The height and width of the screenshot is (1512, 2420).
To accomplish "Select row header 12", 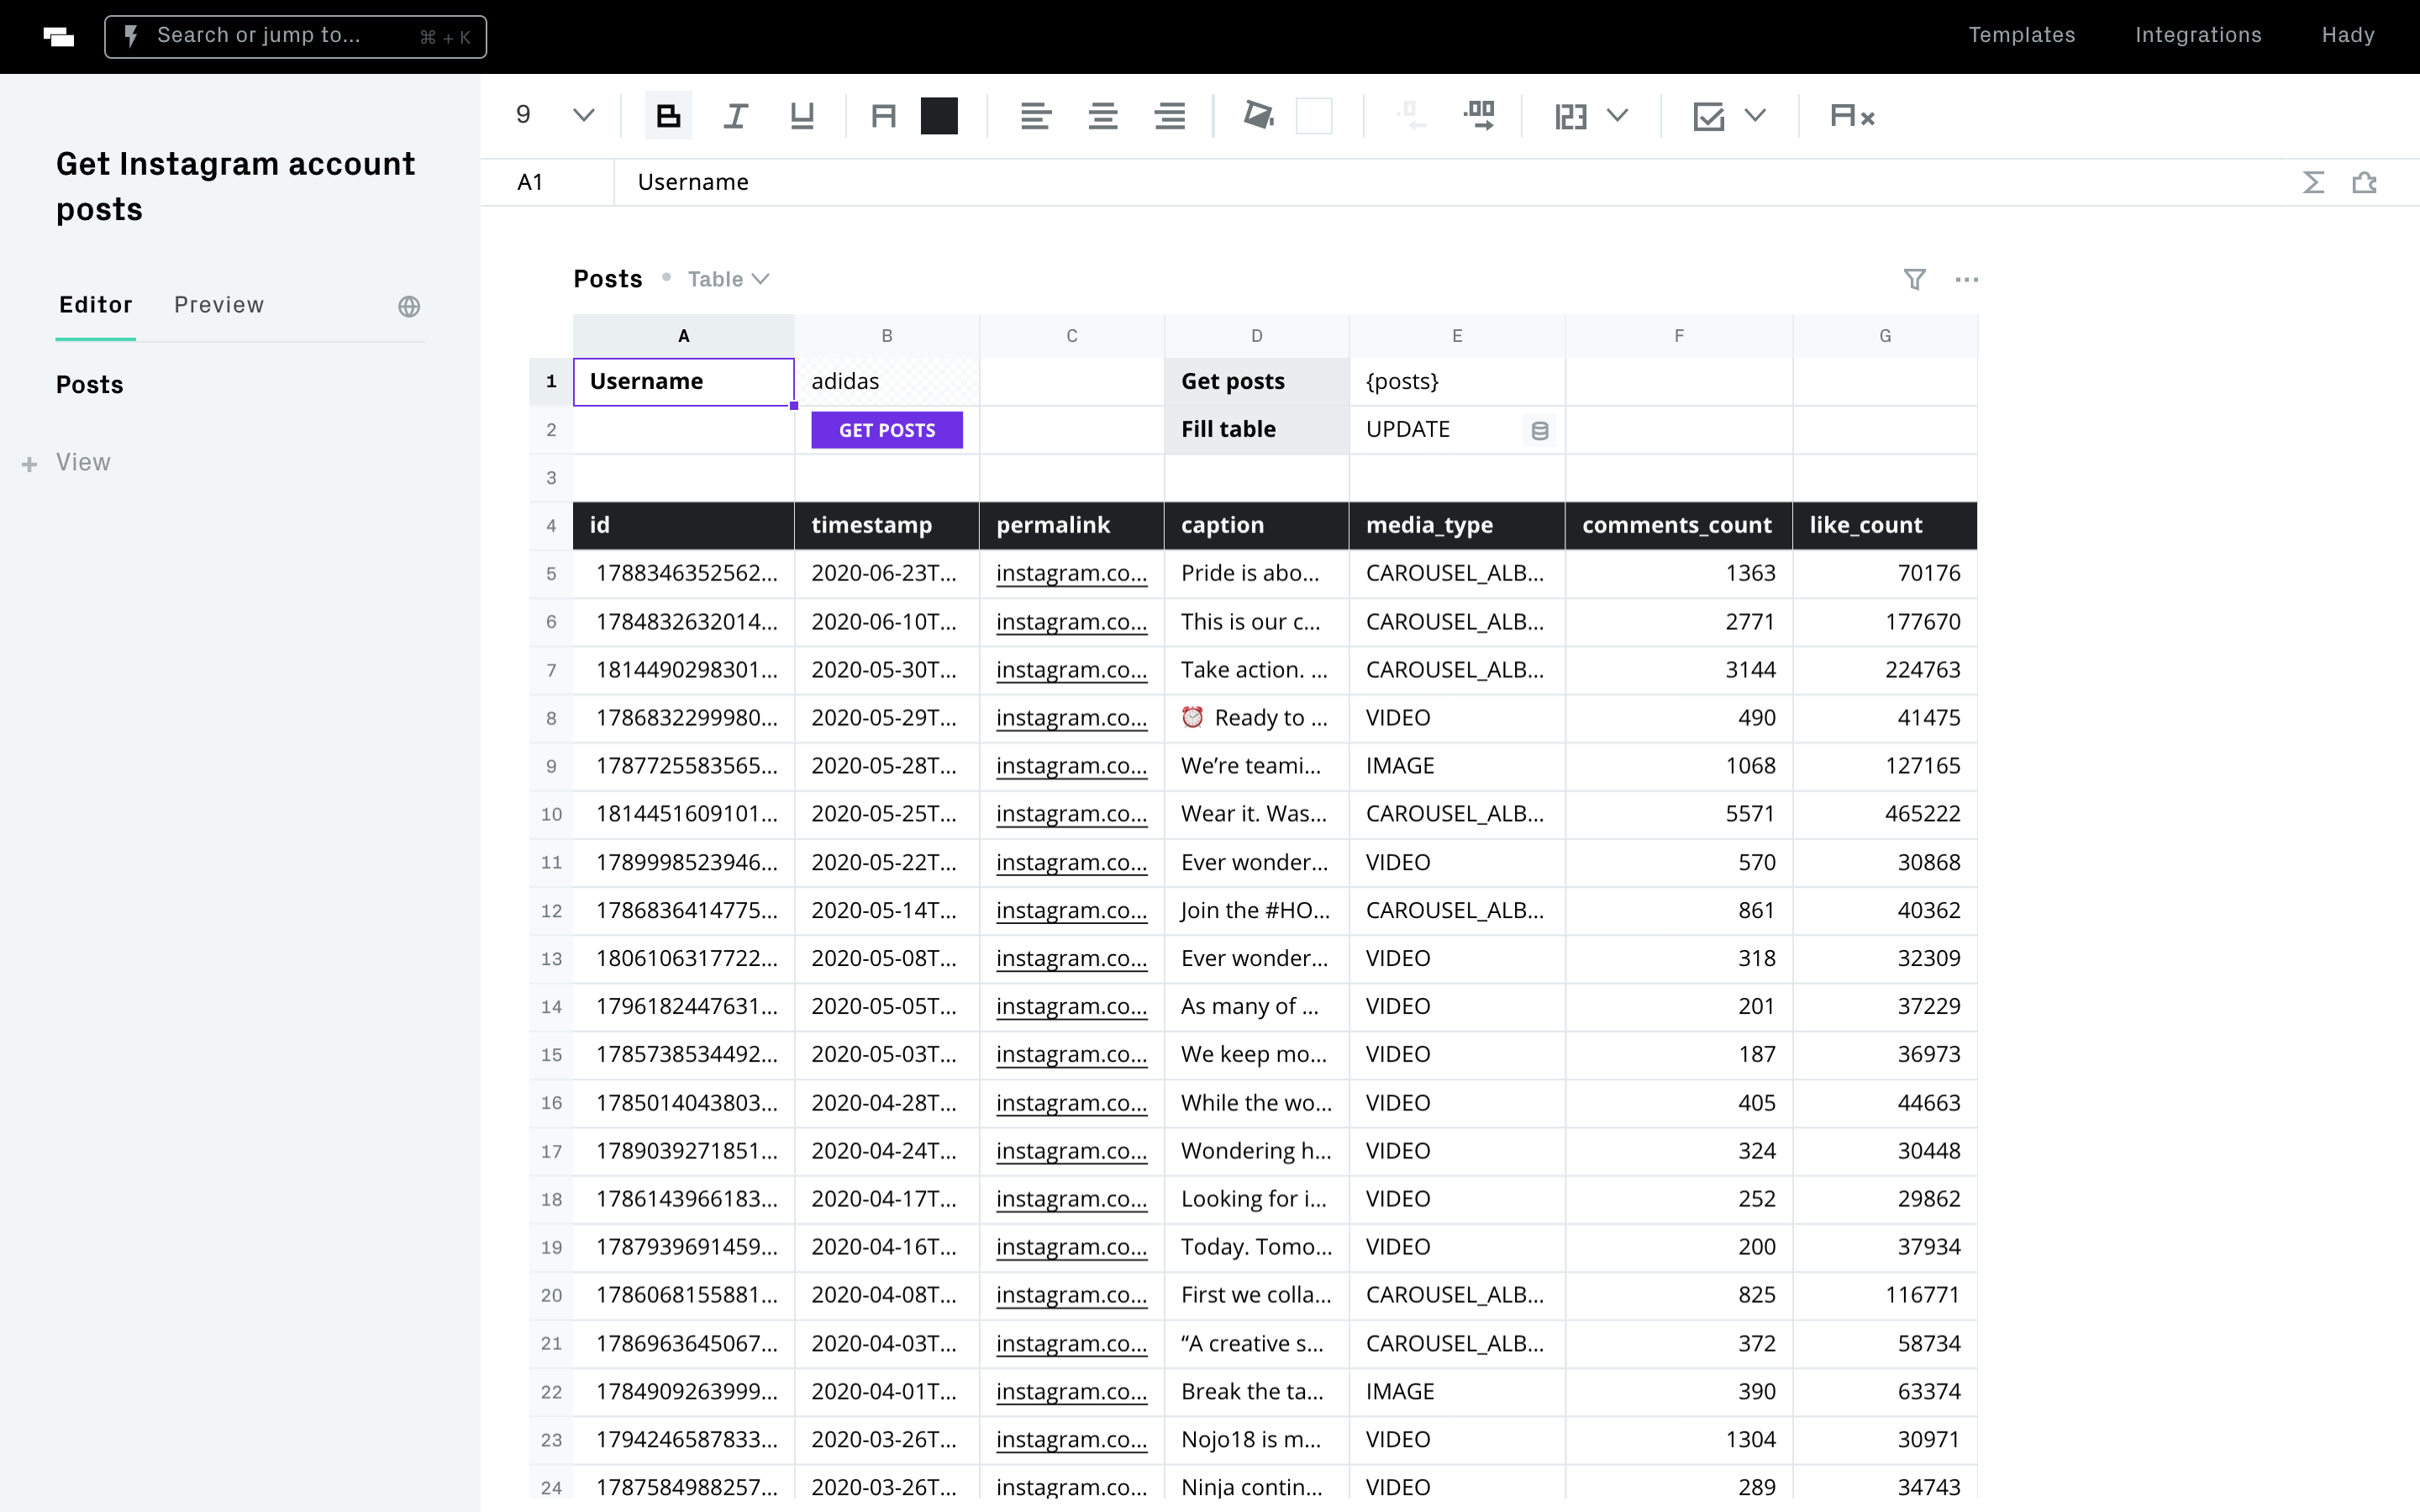I will pos(551,911).
